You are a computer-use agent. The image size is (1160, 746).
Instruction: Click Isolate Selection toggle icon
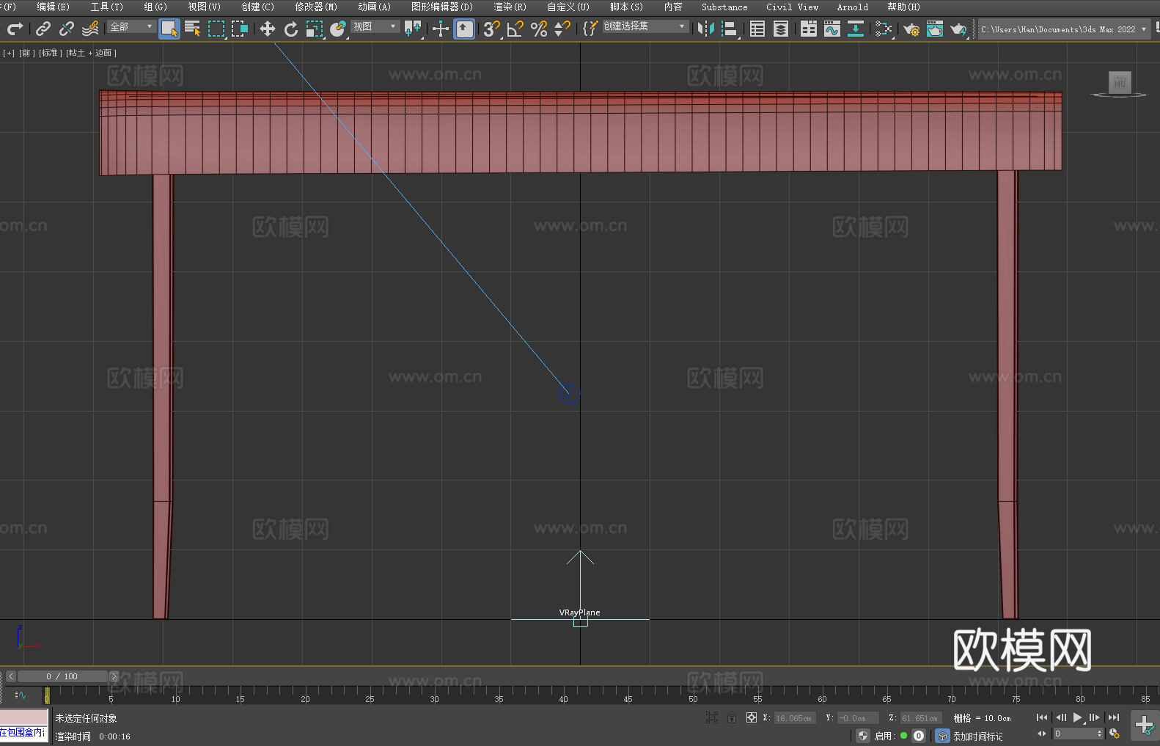[712, 717]
